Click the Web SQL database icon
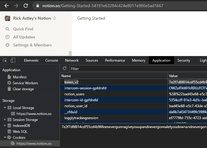 tap(9, 131)
